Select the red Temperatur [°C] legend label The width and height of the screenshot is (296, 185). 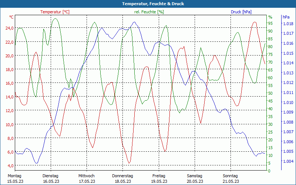point(55,12)
